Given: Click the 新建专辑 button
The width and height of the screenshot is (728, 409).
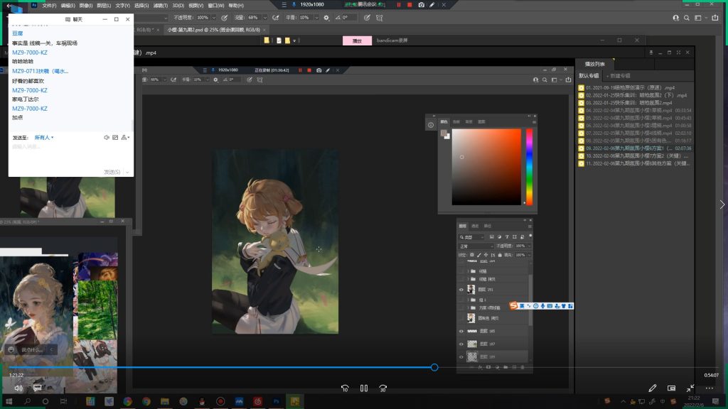Looking at the screenshot, I should [x=618, y=75].
